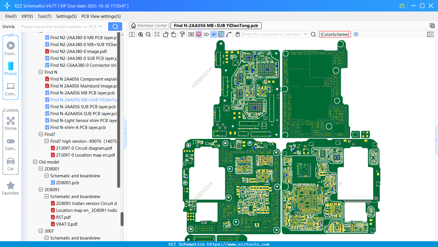This screenshot has width=438, height=247.
Task: Select the Drone category icon
Action: tap(11, 121)
